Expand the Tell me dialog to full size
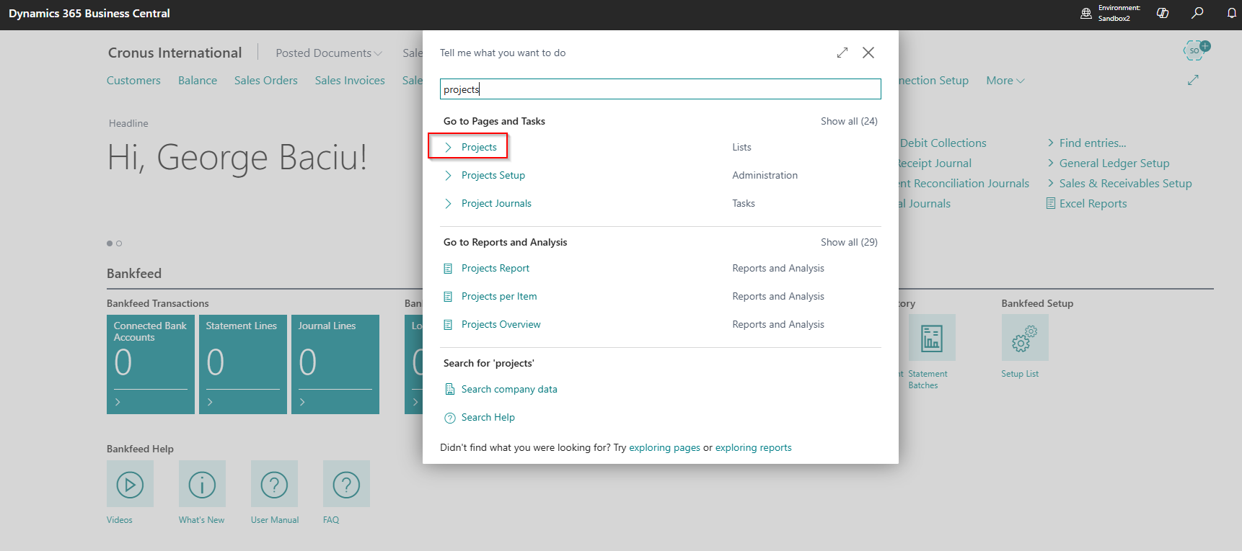Viewport: 1242px width, 551px height. pos(842,53)
